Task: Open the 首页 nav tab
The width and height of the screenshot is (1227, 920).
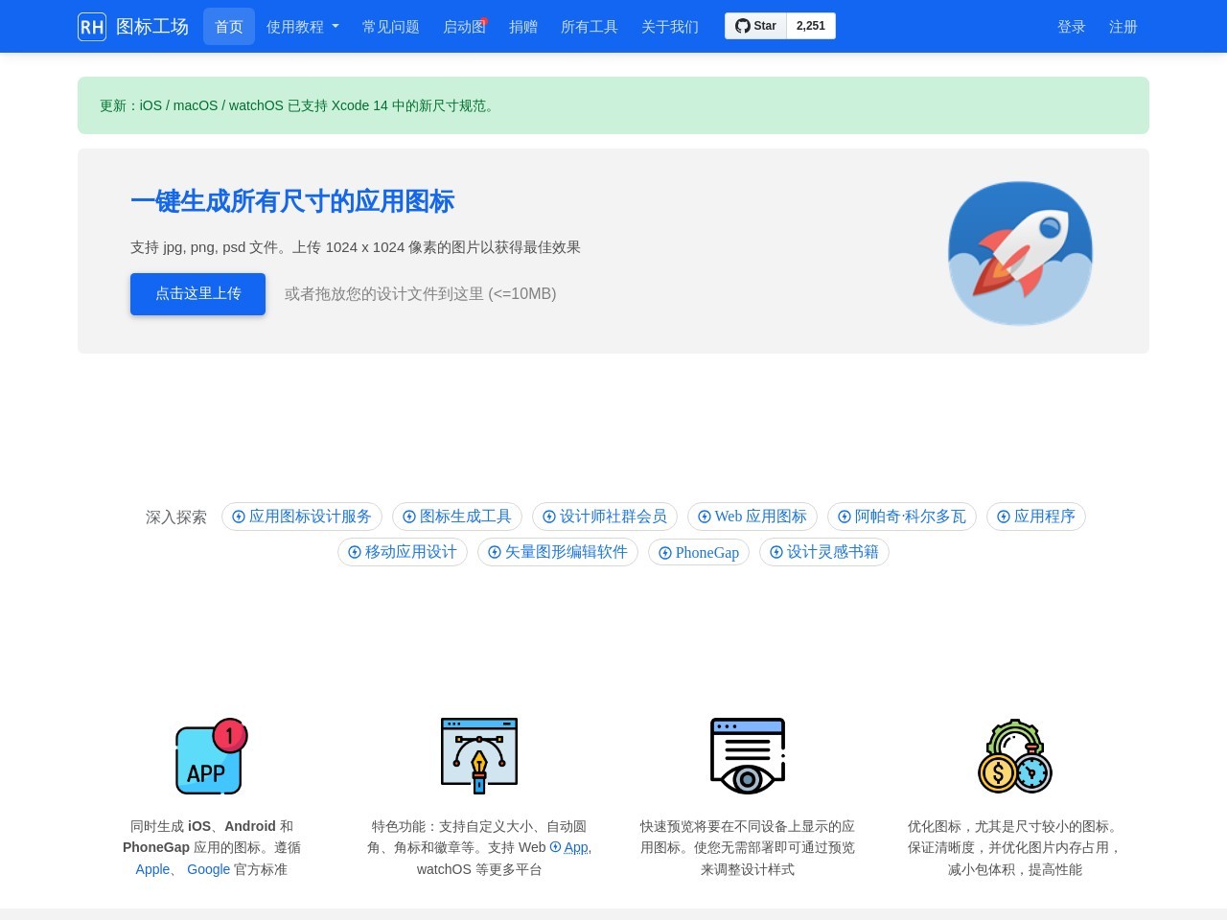Action: point(229,27)
